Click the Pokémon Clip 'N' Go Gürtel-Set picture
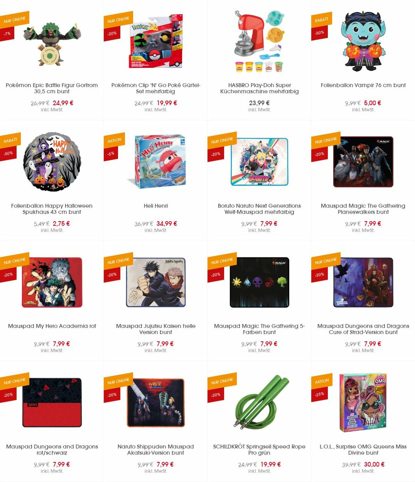The height and width of the screenshot is (482, 415). [x=156, y=41]
